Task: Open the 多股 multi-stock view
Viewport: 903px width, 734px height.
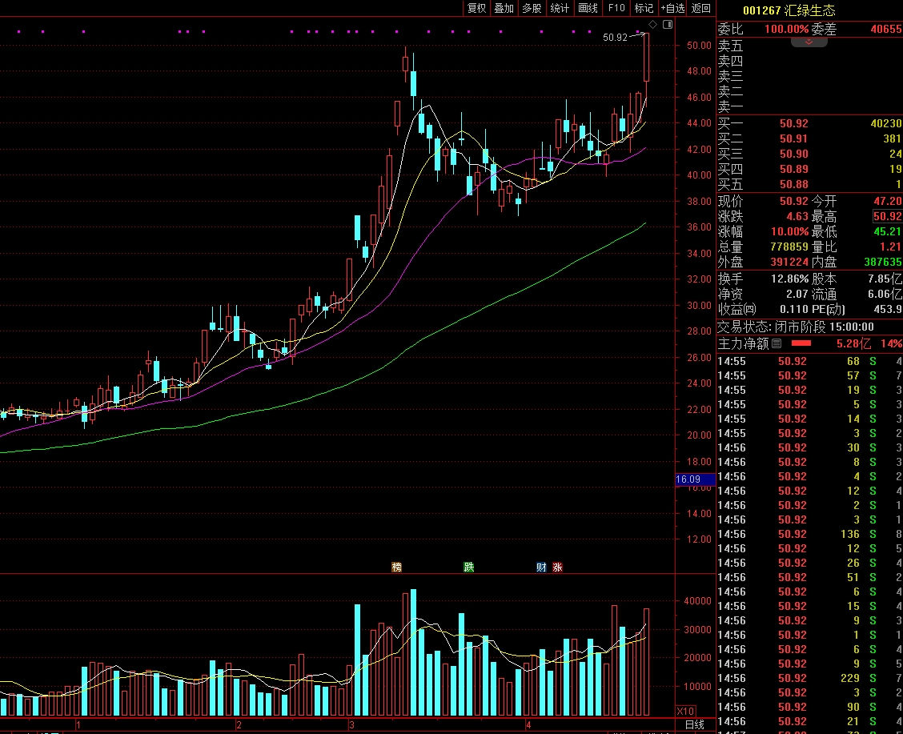Action: click(532, 8)
